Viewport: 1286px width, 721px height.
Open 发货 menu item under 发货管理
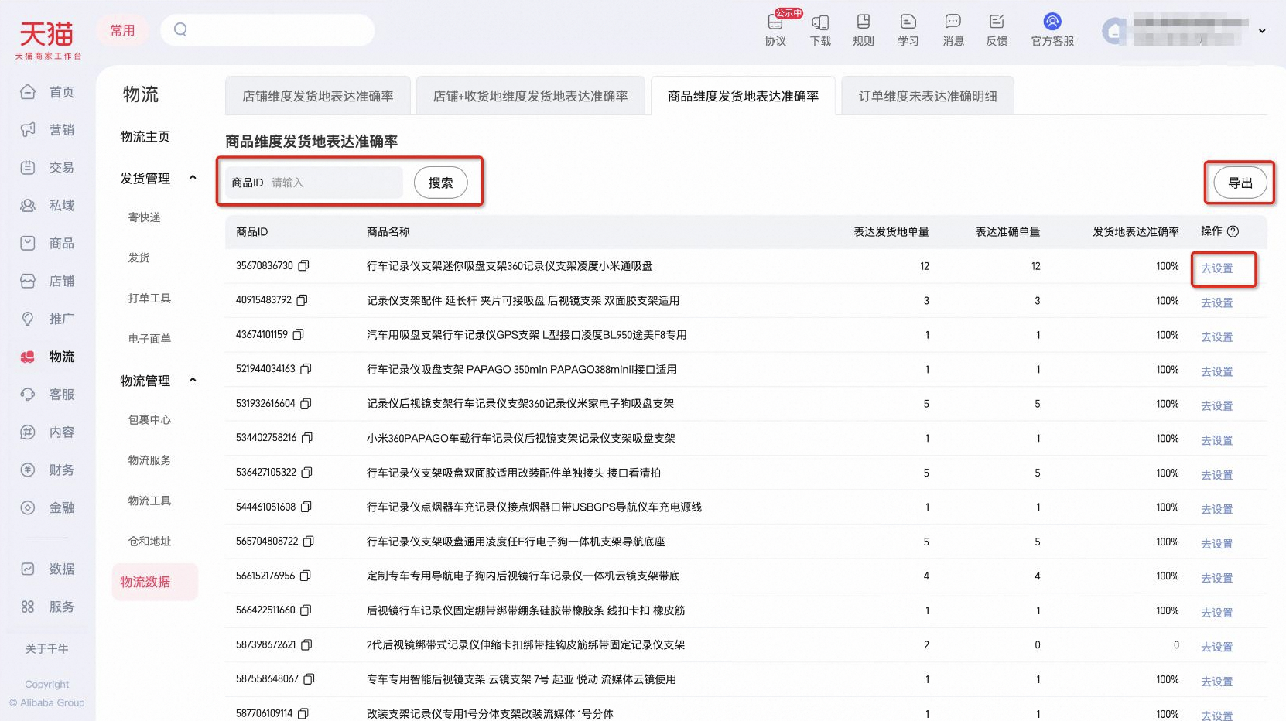(139, 258)
